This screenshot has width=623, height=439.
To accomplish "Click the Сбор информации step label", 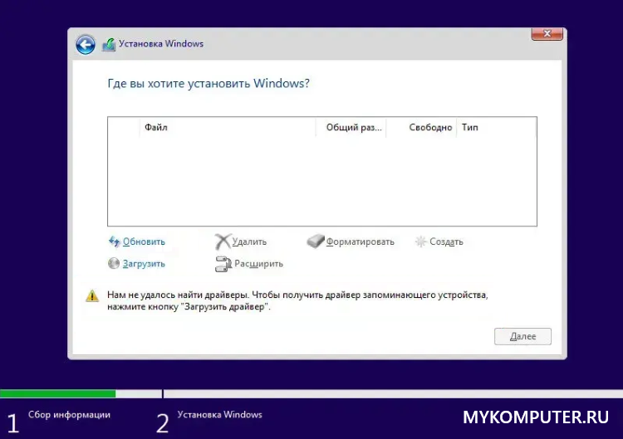I will click(69, 414).
